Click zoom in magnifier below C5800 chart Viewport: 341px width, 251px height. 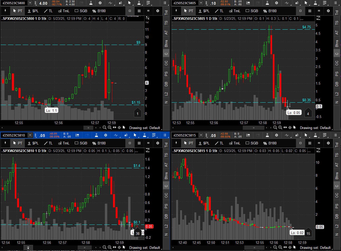click(109, 127)
